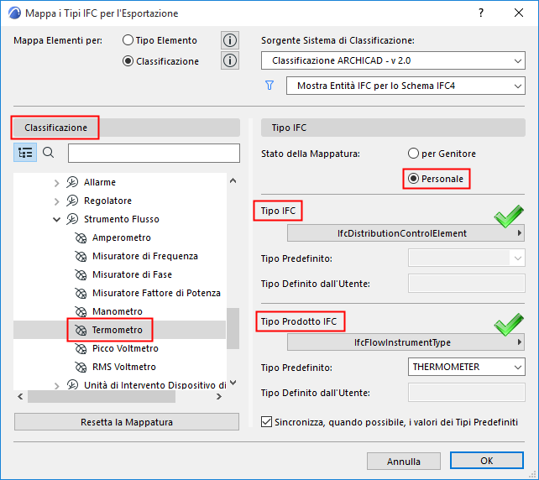Click the Amperometro item icon
The height and width of the screenshot is (480, 539).
pos(81,237)
